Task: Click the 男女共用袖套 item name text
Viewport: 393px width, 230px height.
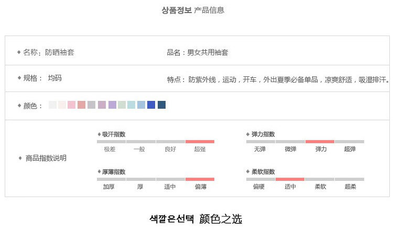Action: click(208, 52)
